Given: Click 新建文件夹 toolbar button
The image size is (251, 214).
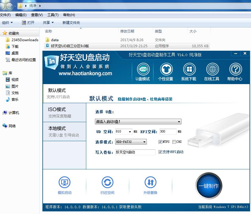Looking at the screenshot, I should point(71,22).
